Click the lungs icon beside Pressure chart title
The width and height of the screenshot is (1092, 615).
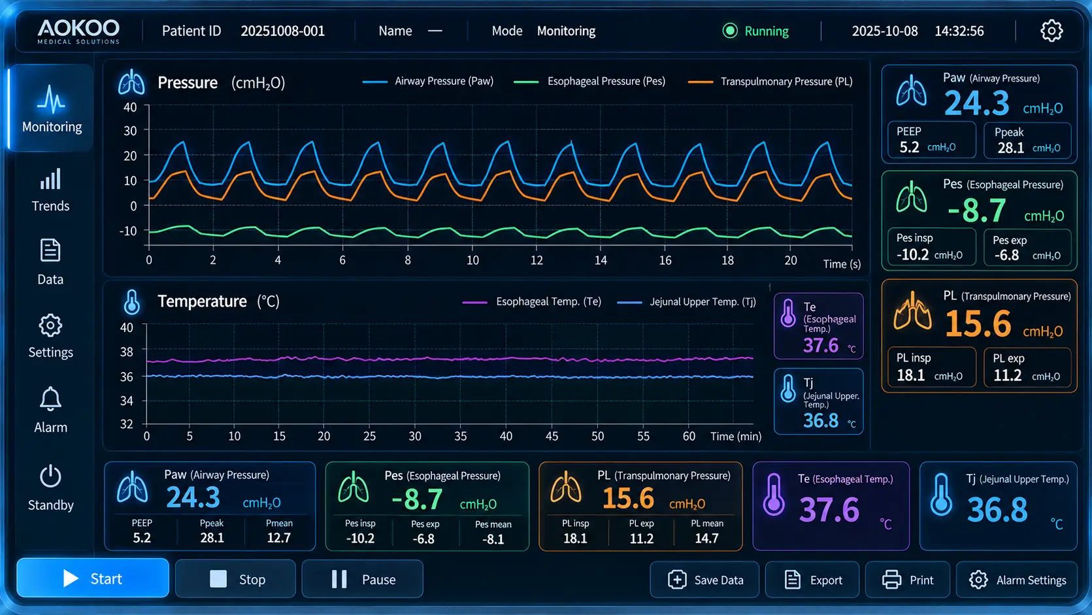(131, 83)
